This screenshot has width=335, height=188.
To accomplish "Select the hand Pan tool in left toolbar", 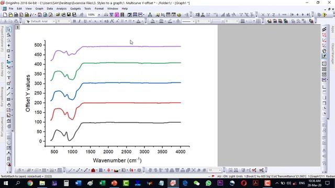I will pos(8,104).
